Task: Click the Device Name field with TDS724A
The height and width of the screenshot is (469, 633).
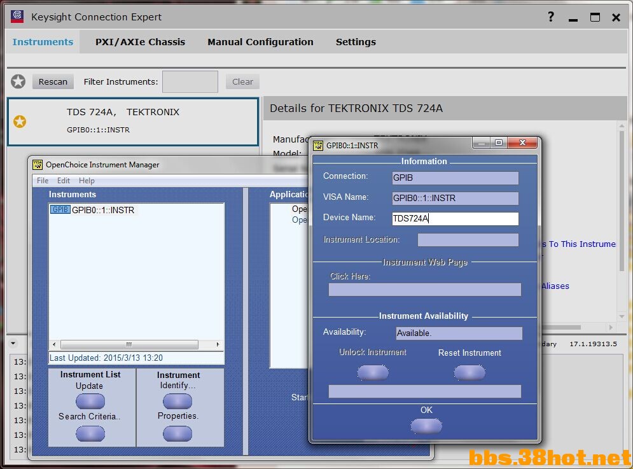Action: 456,218
